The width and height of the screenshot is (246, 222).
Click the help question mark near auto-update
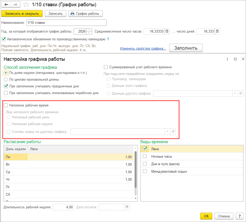click(x=108, y=39)
